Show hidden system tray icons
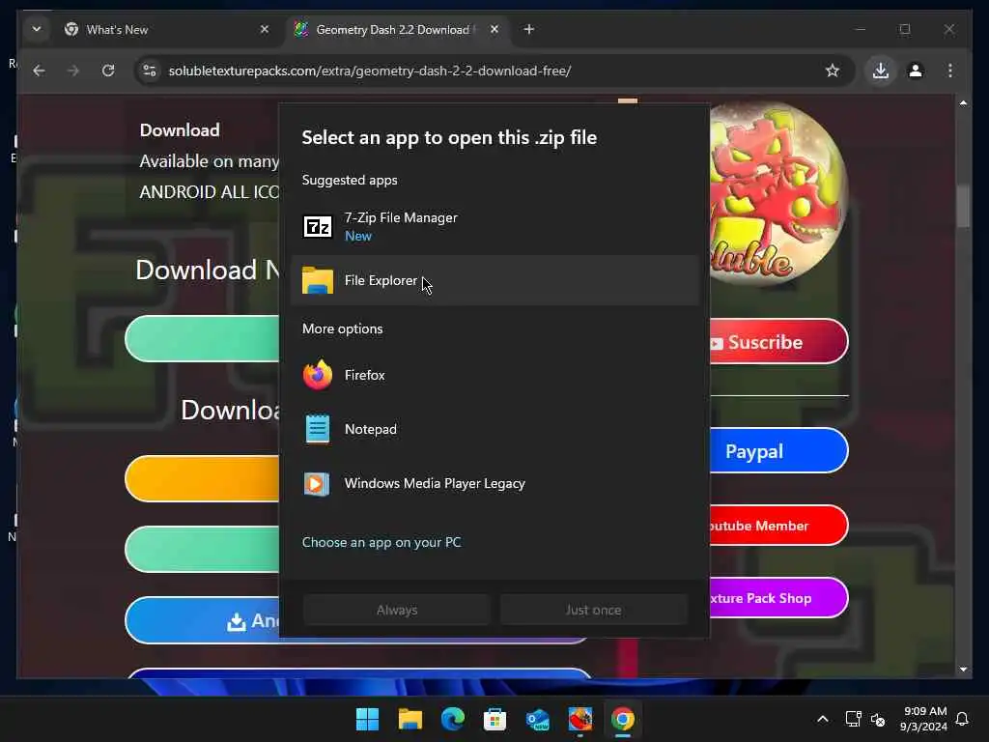The image size is (989, 742). coord(823,719)
